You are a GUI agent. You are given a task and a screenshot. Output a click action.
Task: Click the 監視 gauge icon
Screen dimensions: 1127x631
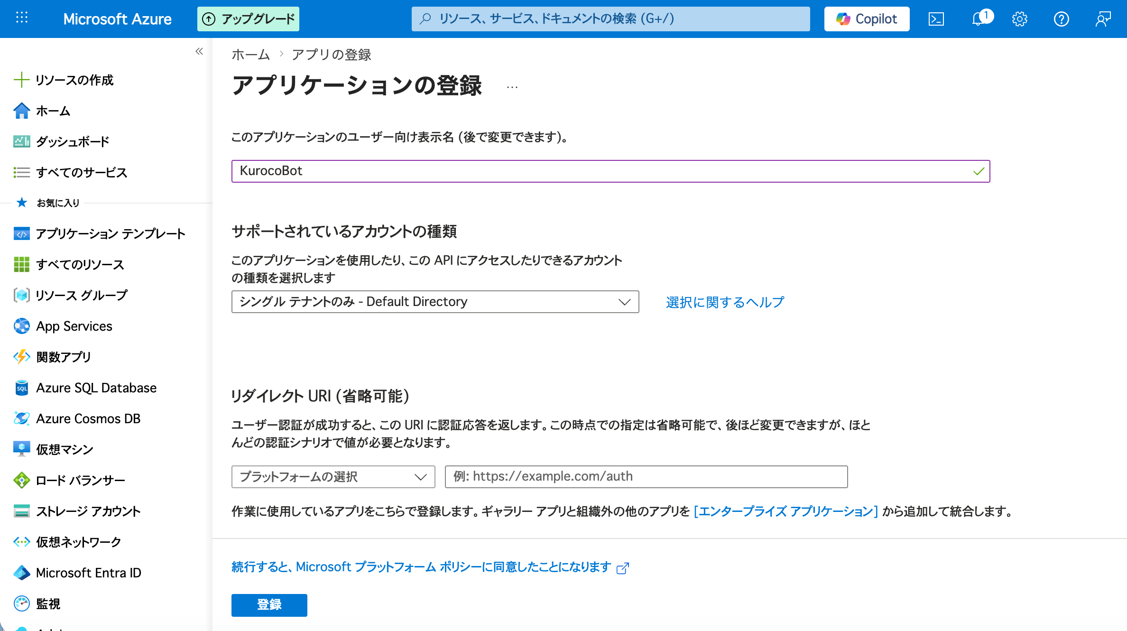tap(21, 603)
